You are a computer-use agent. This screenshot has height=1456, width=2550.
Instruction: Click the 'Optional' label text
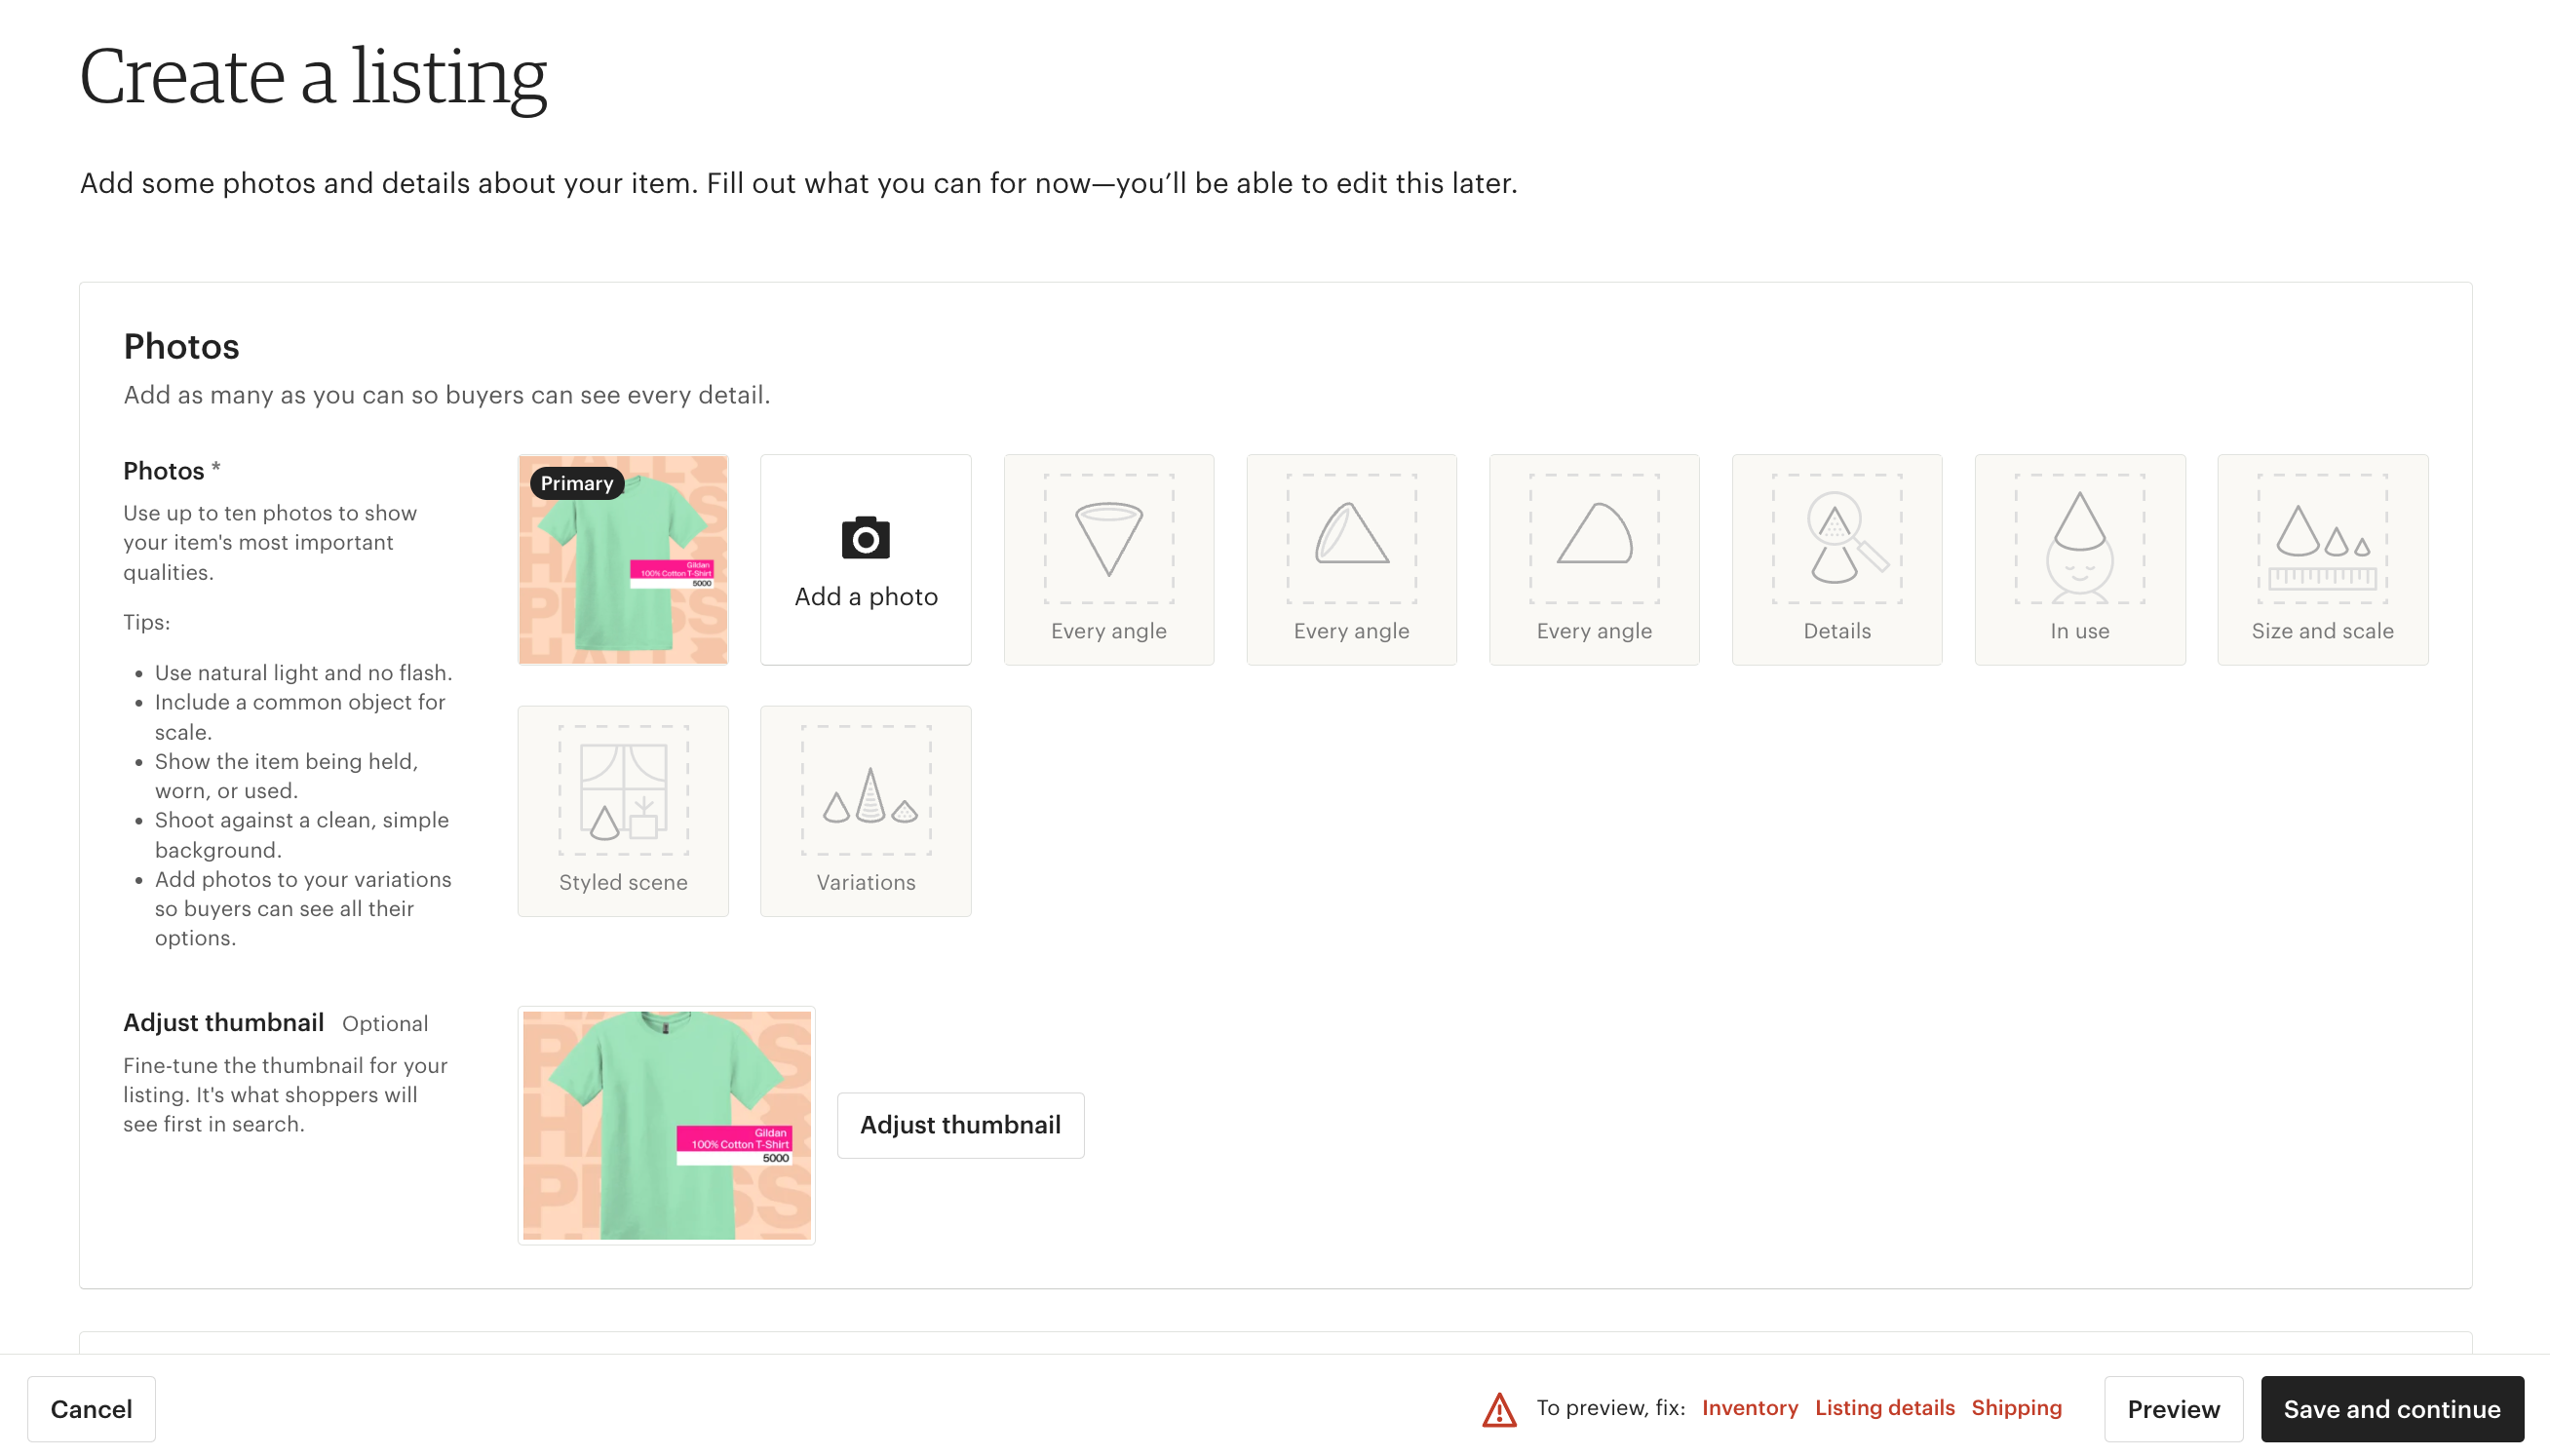(x=385, y=1024)
